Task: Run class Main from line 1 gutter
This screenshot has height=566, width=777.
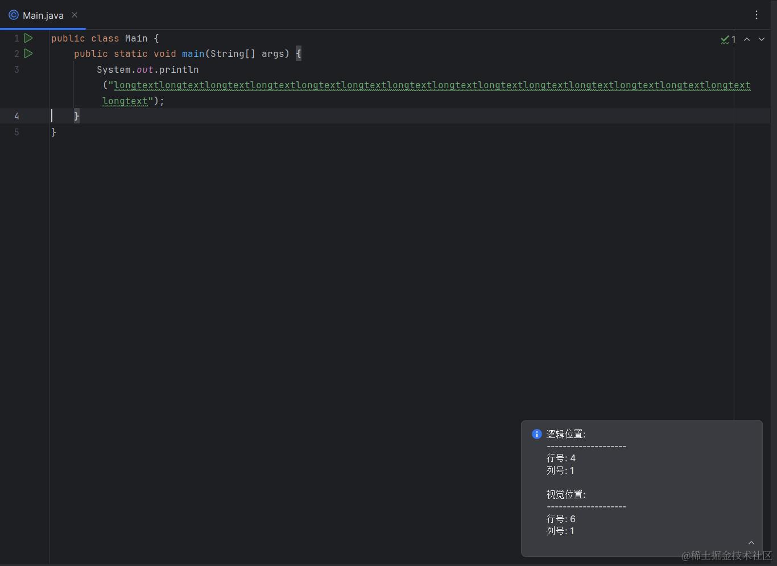Action: [x=28, y=38]
